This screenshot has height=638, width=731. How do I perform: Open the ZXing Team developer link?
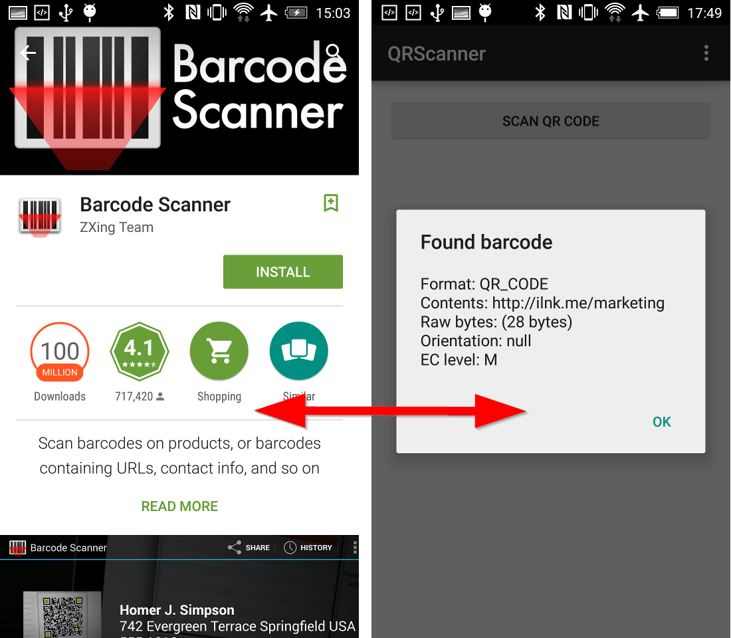[116, 227]
